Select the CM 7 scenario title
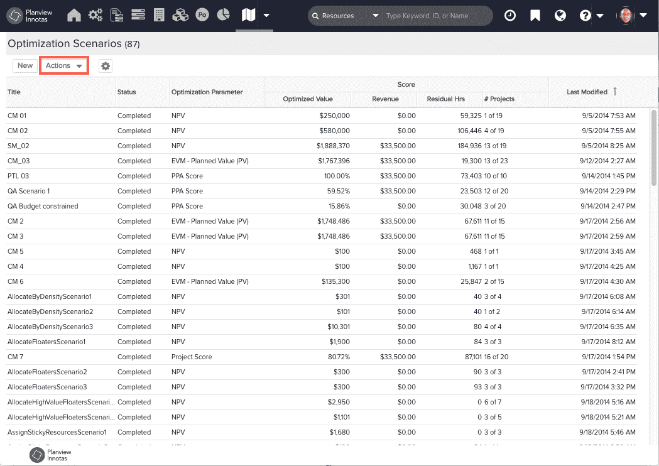 point(16,357)
